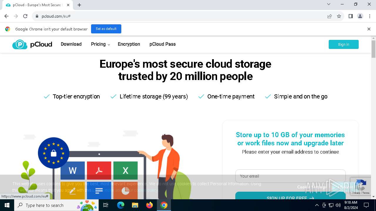
Task: Open Task View on the taskbar
Action: point(106,205)
